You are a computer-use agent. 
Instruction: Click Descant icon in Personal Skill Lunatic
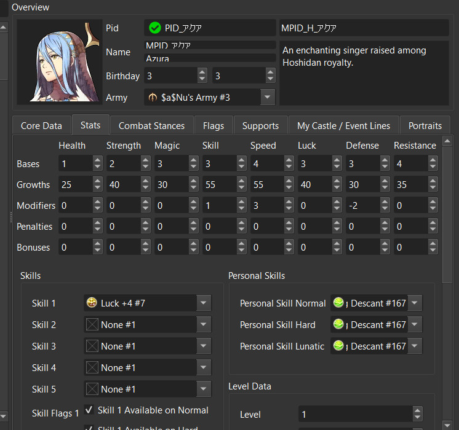[x=338, y=345]
